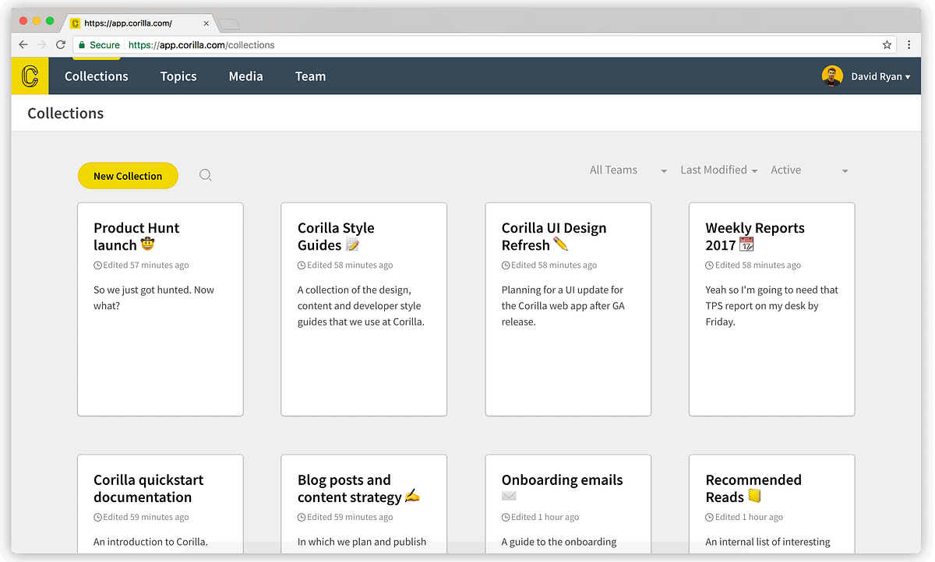The width and height of the screenshot is (935, 562).
Task: Click the browser back arrow
Action: point(23,44)
